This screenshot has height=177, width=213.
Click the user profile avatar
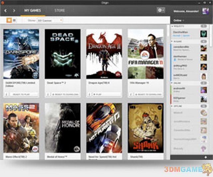click(205, 11)
